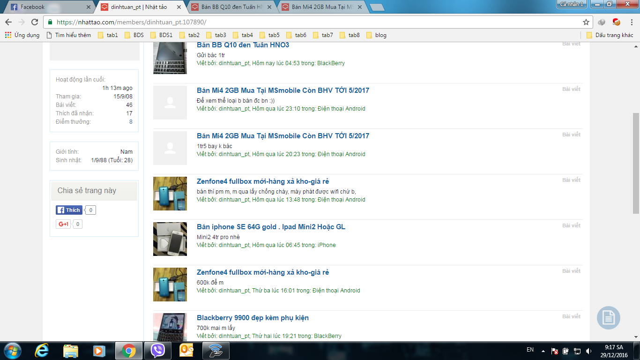Click the browser back arrow
640x360 pixels.
click(8, 22)
